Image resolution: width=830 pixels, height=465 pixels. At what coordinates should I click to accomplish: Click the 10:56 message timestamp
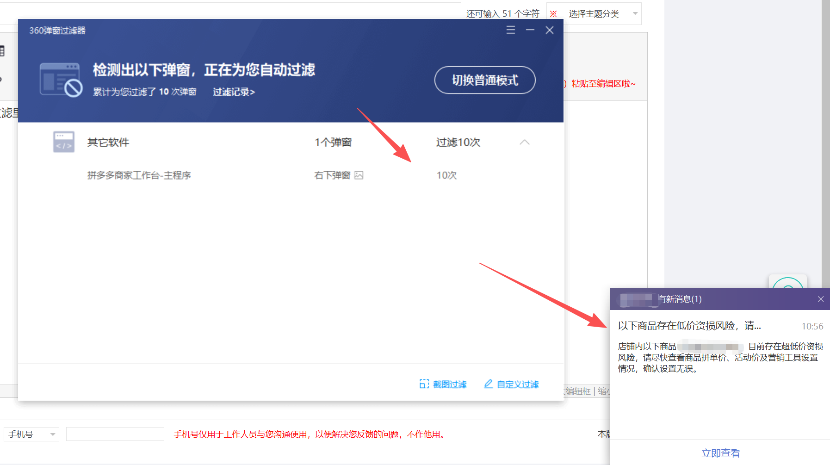point(812,326)
